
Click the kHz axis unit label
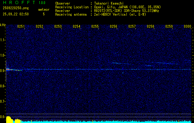(3, 25)
